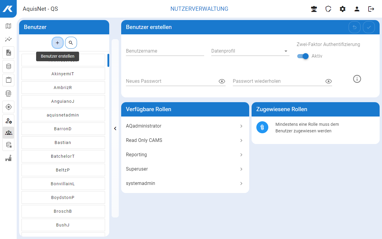Disable Zwei-Faktor Authentifizierung toggle
The image size is (382, 239).
point(303,56)
